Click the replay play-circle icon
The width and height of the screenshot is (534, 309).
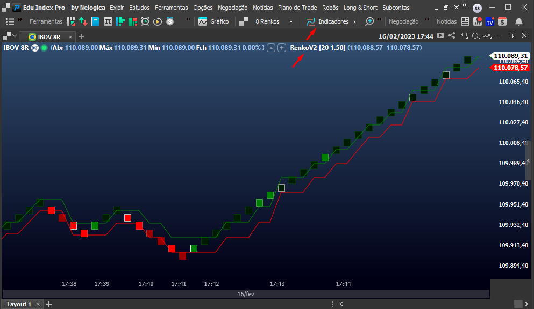point(158,21)
